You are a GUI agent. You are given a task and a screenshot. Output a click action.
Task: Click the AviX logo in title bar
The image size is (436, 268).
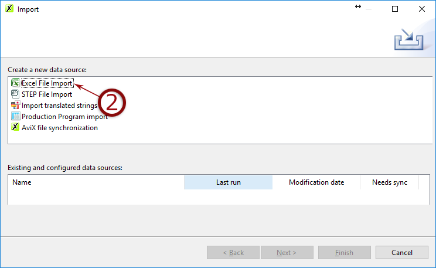tap(9, 9)
